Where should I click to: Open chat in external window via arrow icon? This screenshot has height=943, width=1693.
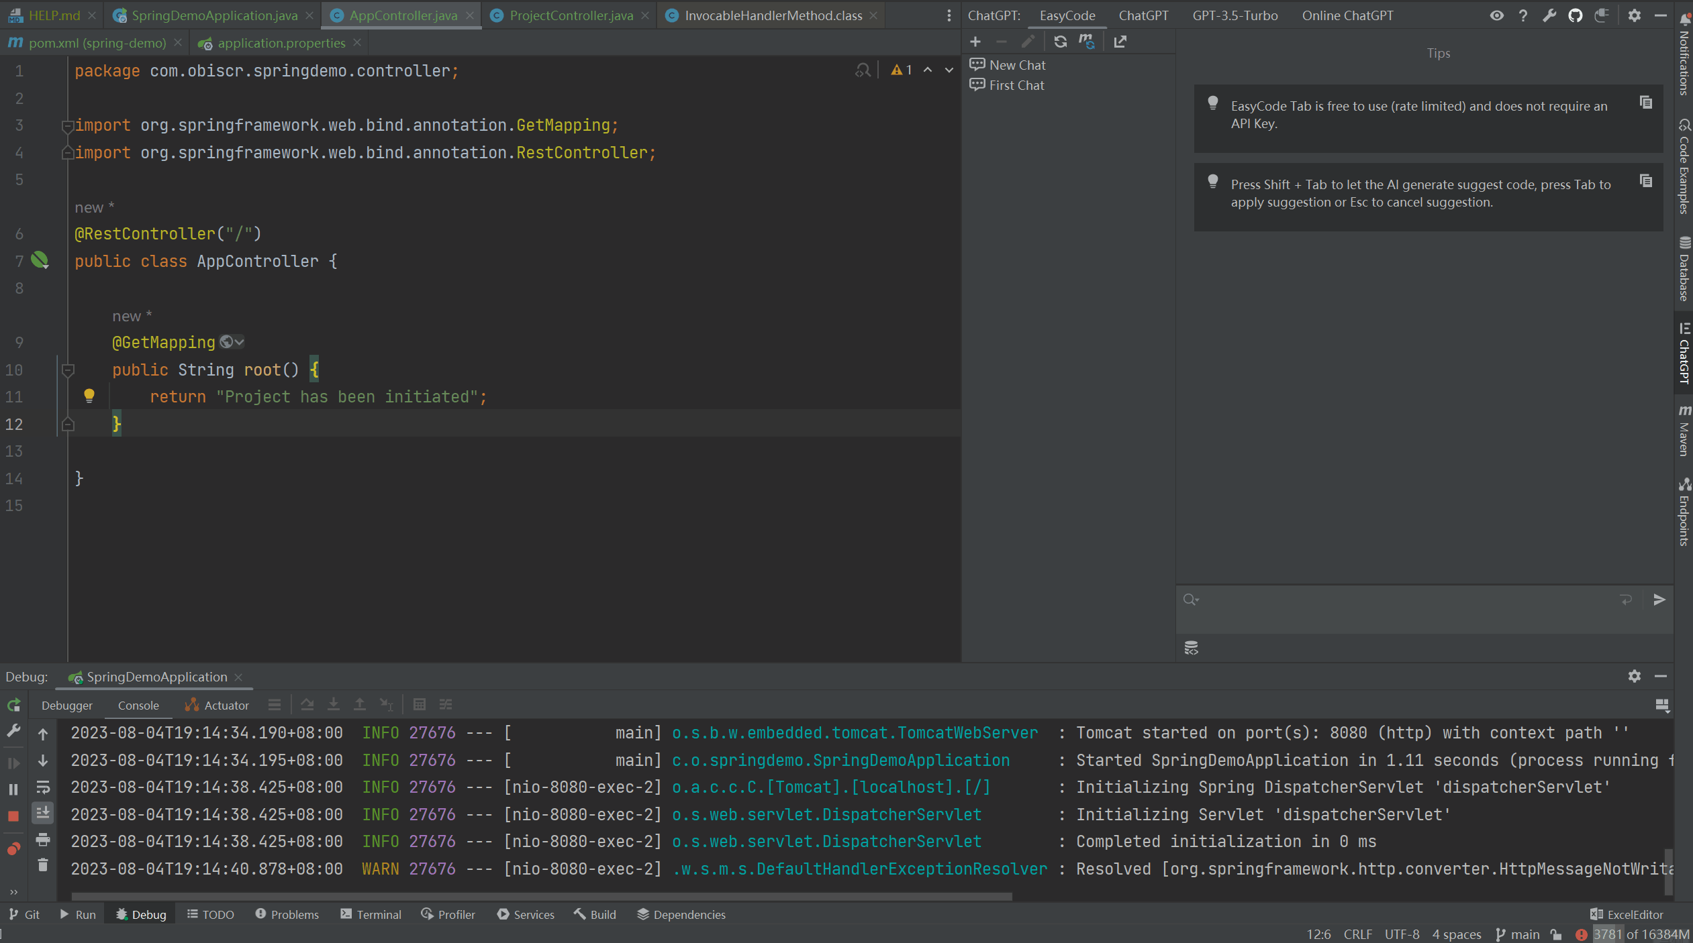point(1120,42)
